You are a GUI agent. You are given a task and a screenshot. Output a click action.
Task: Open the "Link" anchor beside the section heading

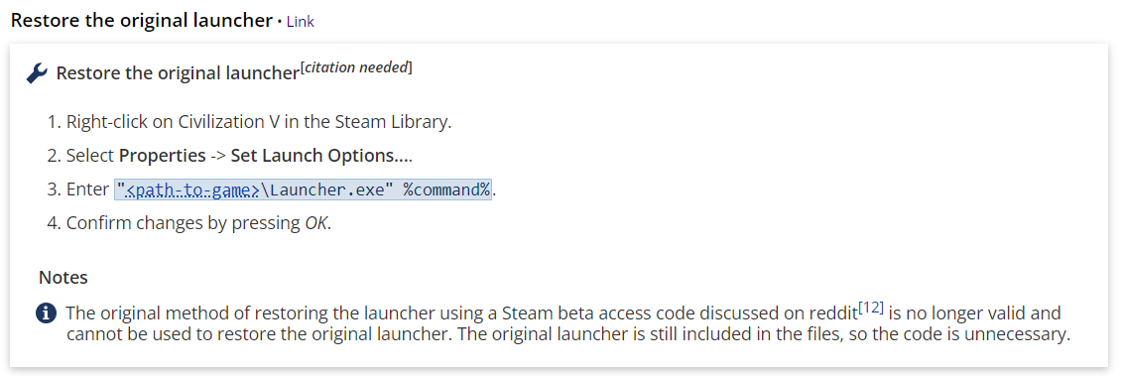point(300,22)
